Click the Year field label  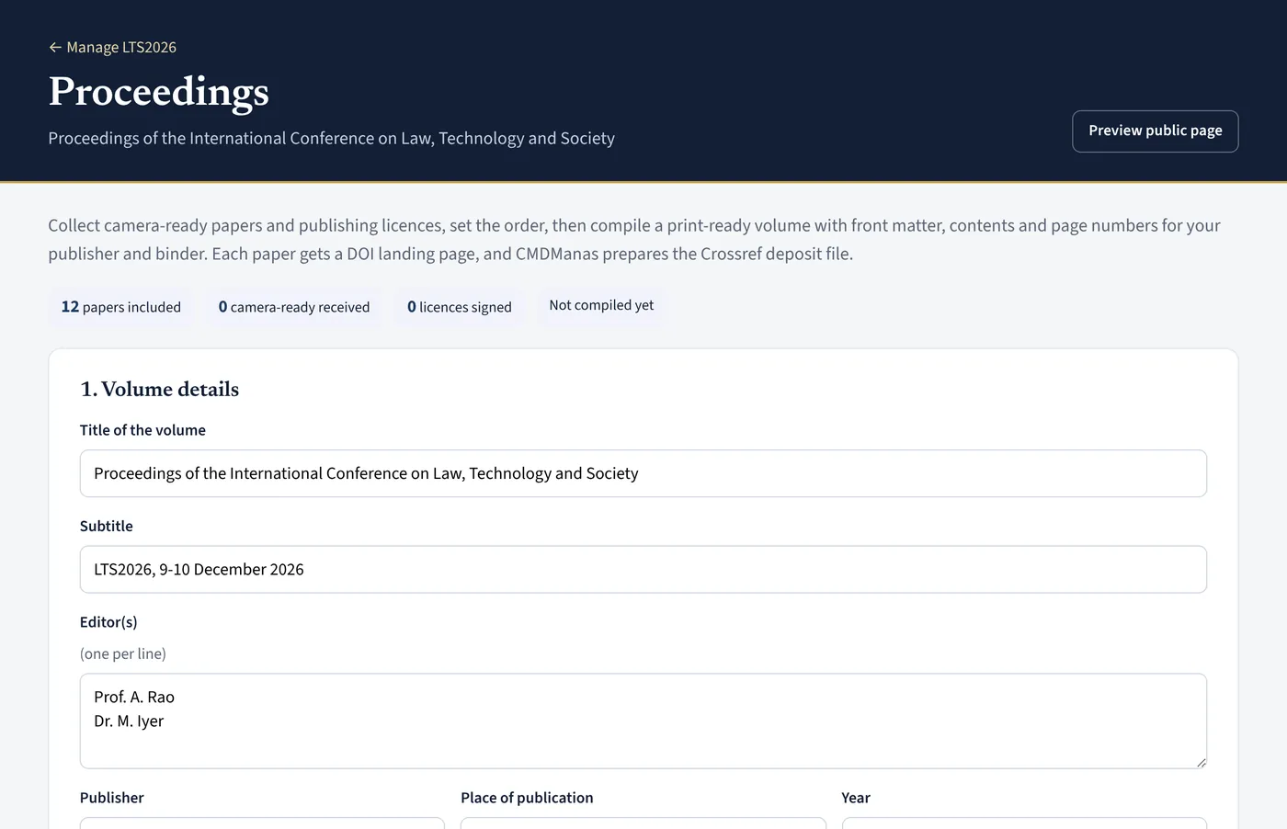pyautogui.click(x=856, y=798)
